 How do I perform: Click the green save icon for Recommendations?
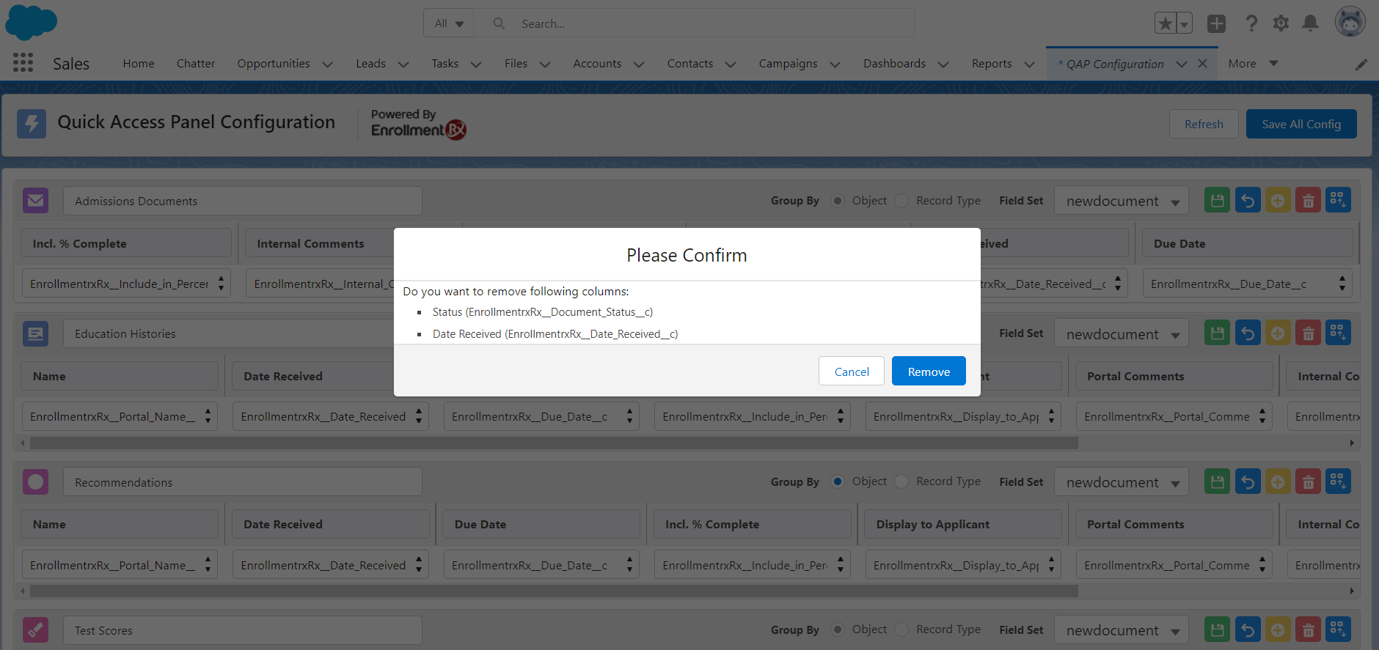click(1217, 481)
